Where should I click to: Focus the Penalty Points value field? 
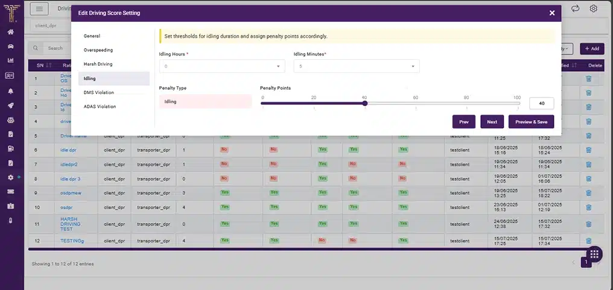point(541,104)
